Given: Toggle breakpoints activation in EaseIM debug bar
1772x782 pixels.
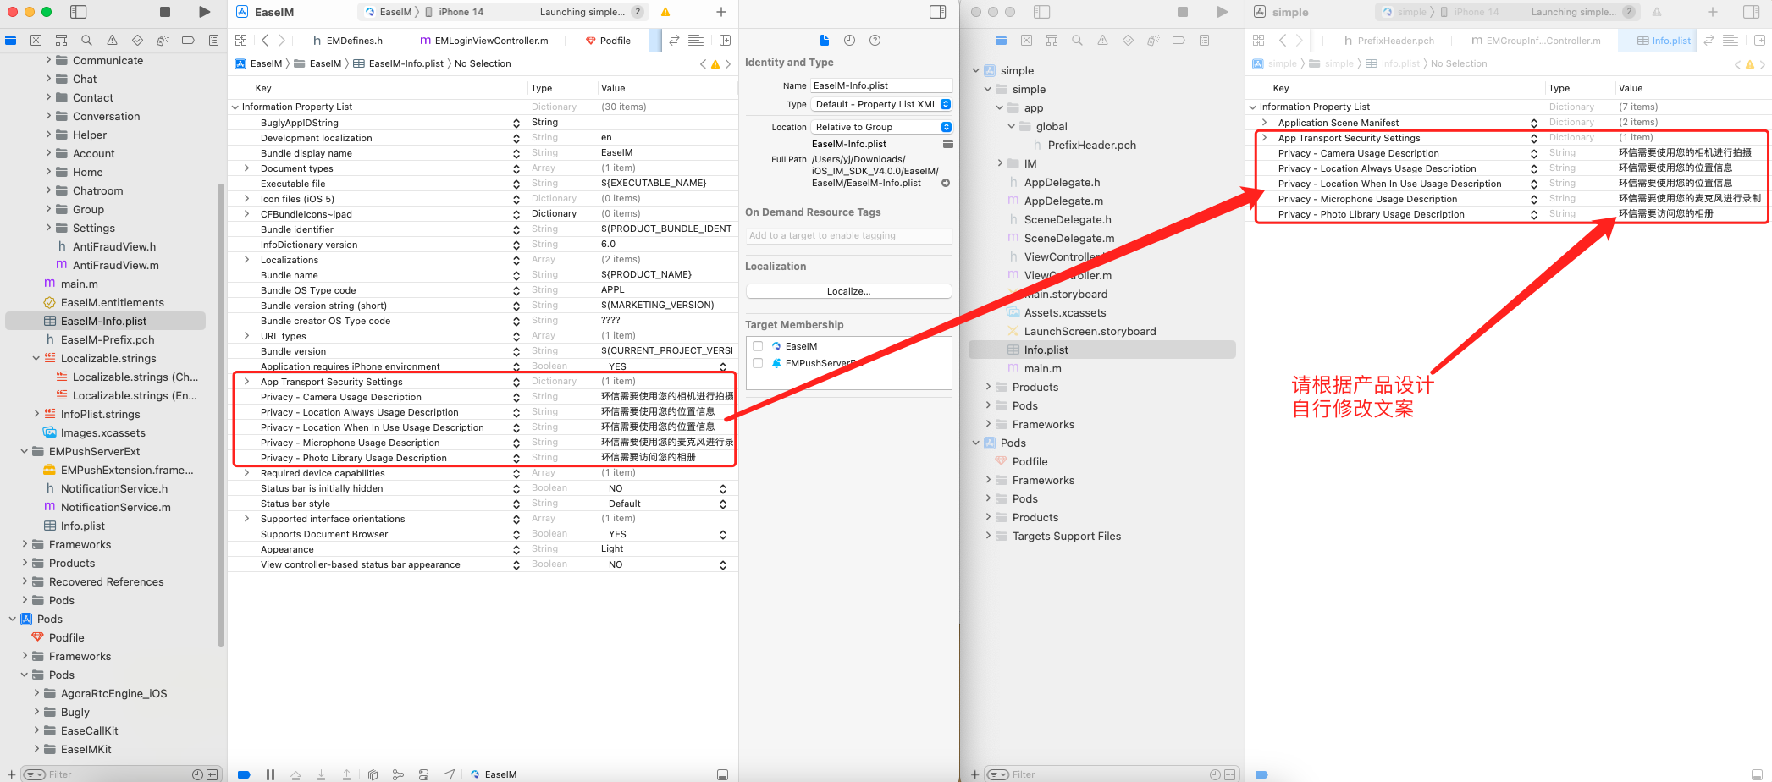Looking at the screenshot, I should click(x=244, y=774).
